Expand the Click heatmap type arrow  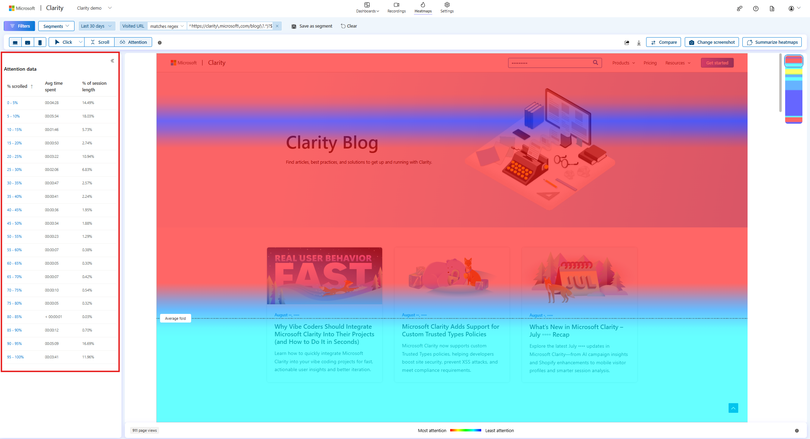(x=80, y=42)
